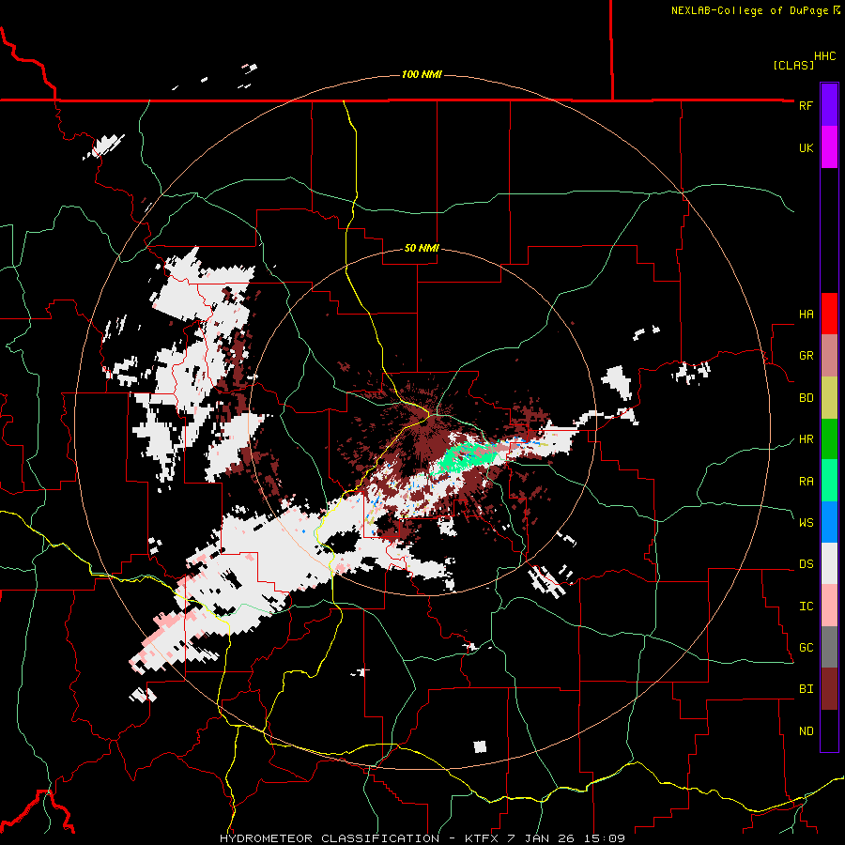Screen dimensions: 845x845
Task: Click the RF purple legend swatch
Action: click(x=829, y=105)
